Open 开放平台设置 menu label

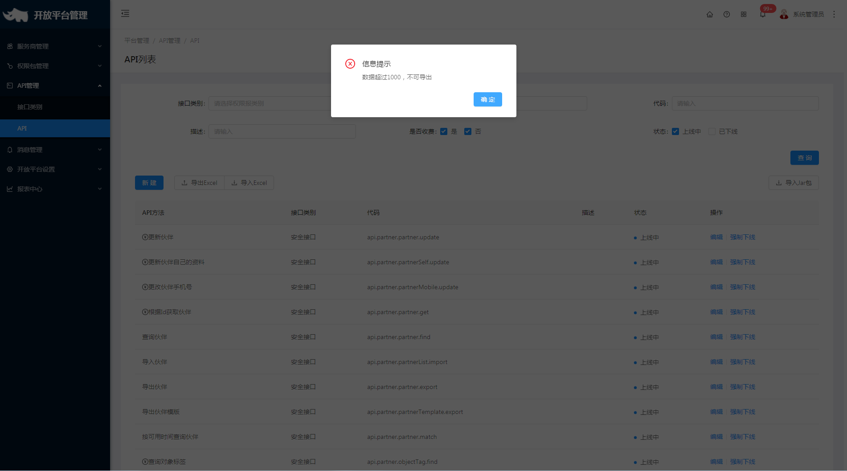[36, 169]
